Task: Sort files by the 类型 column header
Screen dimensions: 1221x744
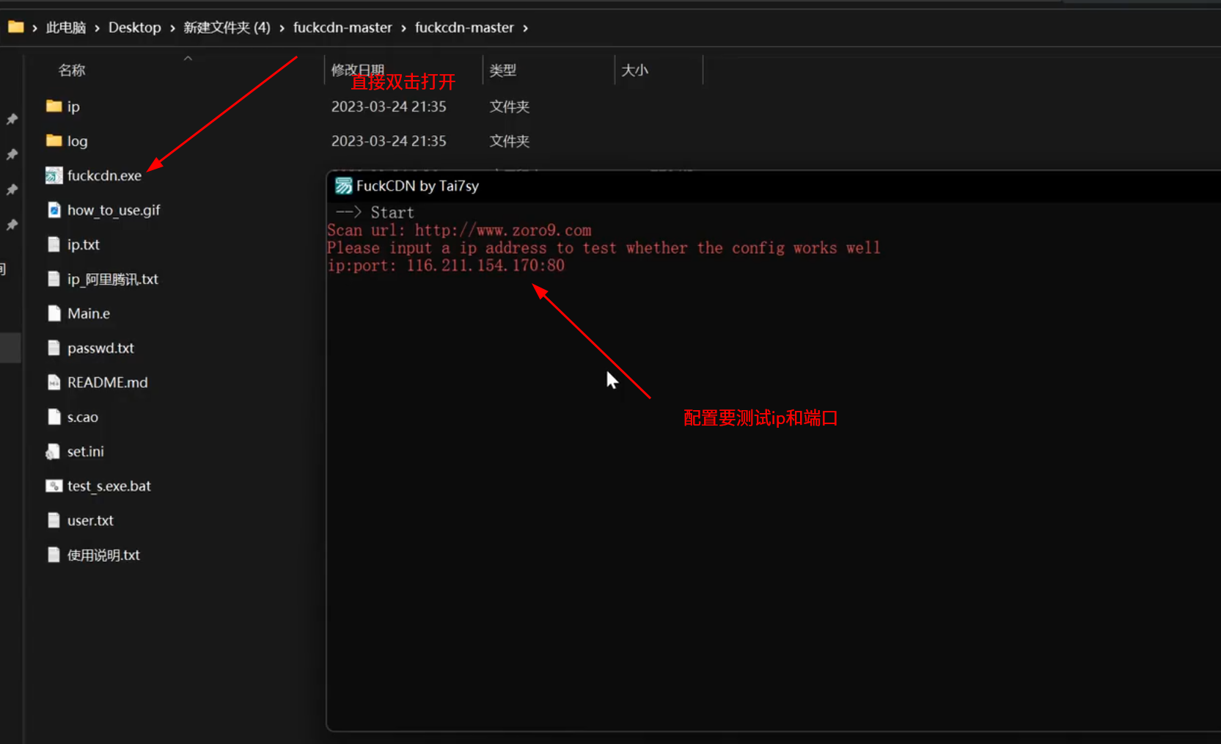Action: (x=503, y=70)
